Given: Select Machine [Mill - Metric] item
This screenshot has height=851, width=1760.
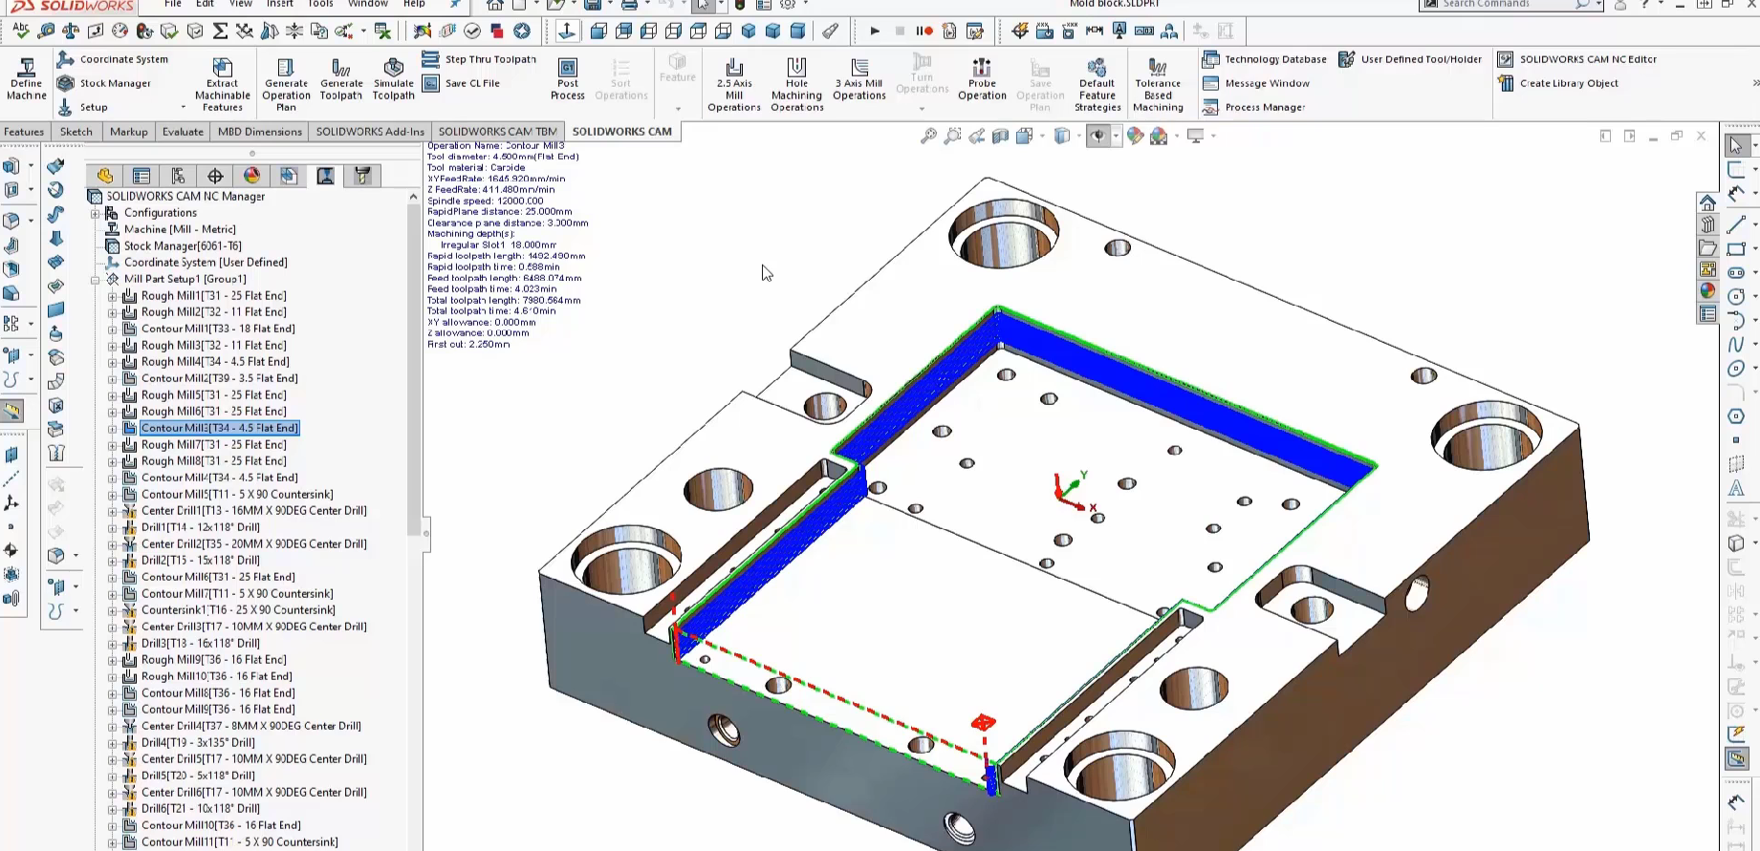Looking at the screenshot, I should point(179,229).
